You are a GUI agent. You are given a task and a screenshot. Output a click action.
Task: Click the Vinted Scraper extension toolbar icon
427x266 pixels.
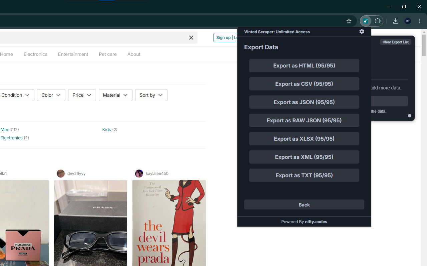point(366,21)
